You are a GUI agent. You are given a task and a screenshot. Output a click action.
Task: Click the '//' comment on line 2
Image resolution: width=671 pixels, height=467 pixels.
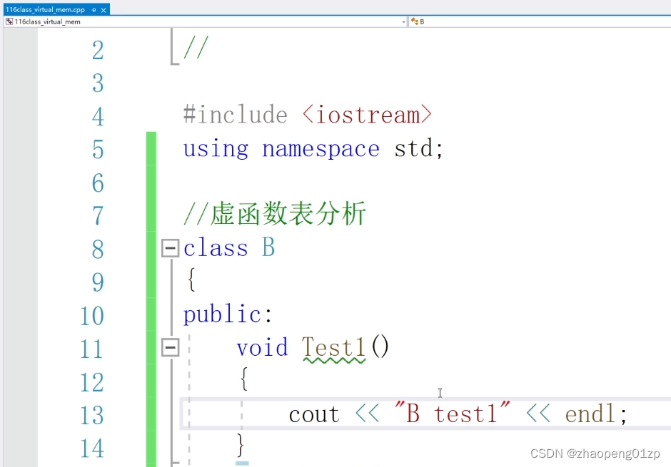pos(196,48)
